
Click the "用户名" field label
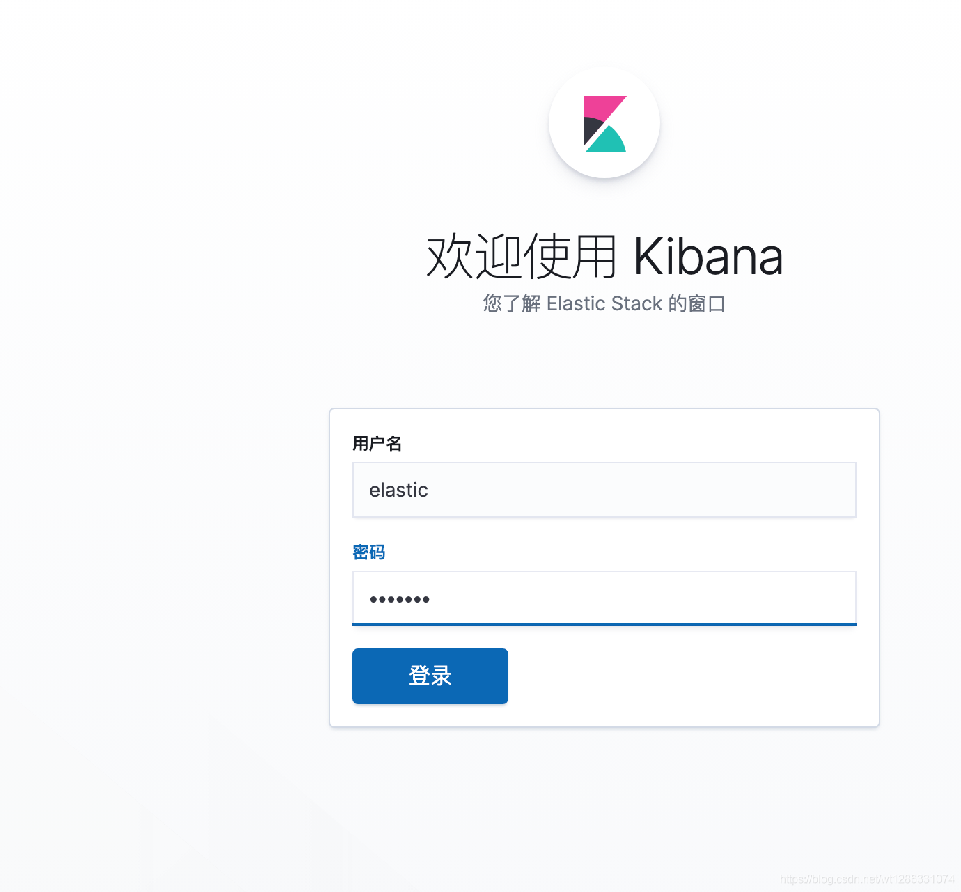click(377, 443)
